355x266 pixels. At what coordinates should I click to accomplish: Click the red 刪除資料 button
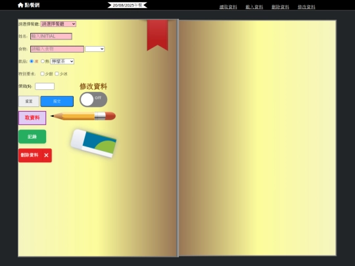(35, 156)
